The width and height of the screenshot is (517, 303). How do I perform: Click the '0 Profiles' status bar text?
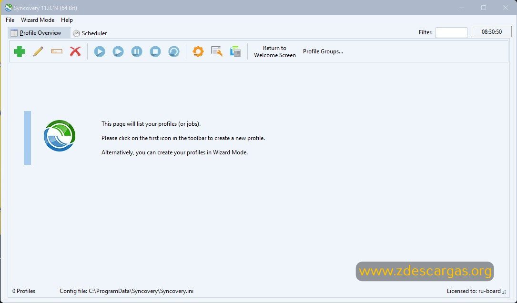24,291
